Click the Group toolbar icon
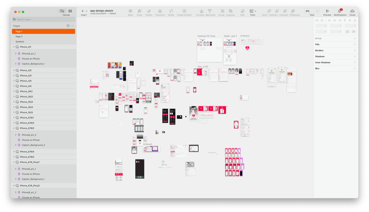This screenshot has width=369, height=212. [222, 11]
